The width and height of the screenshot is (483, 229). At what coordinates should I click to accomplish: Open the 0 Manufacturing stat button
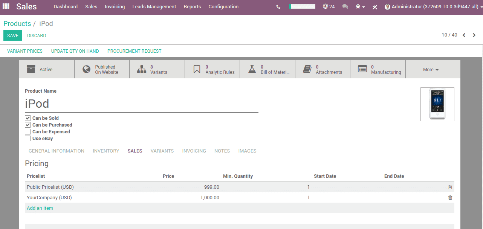(378, 69)
